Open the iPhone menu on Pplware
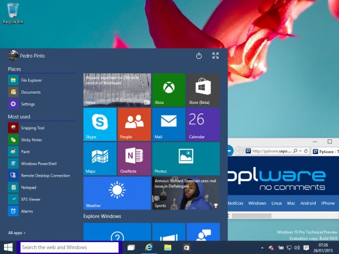339x254 pixels. (x=328, y=203)
